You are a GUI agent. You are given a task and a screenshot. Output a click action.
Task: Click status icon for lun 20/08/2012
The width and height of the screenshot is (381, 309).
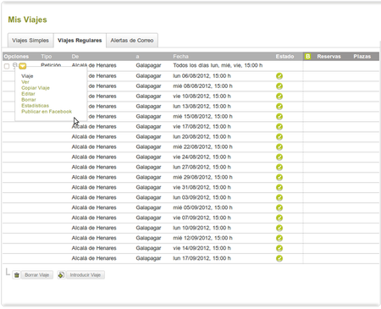(x=279, y=137)
